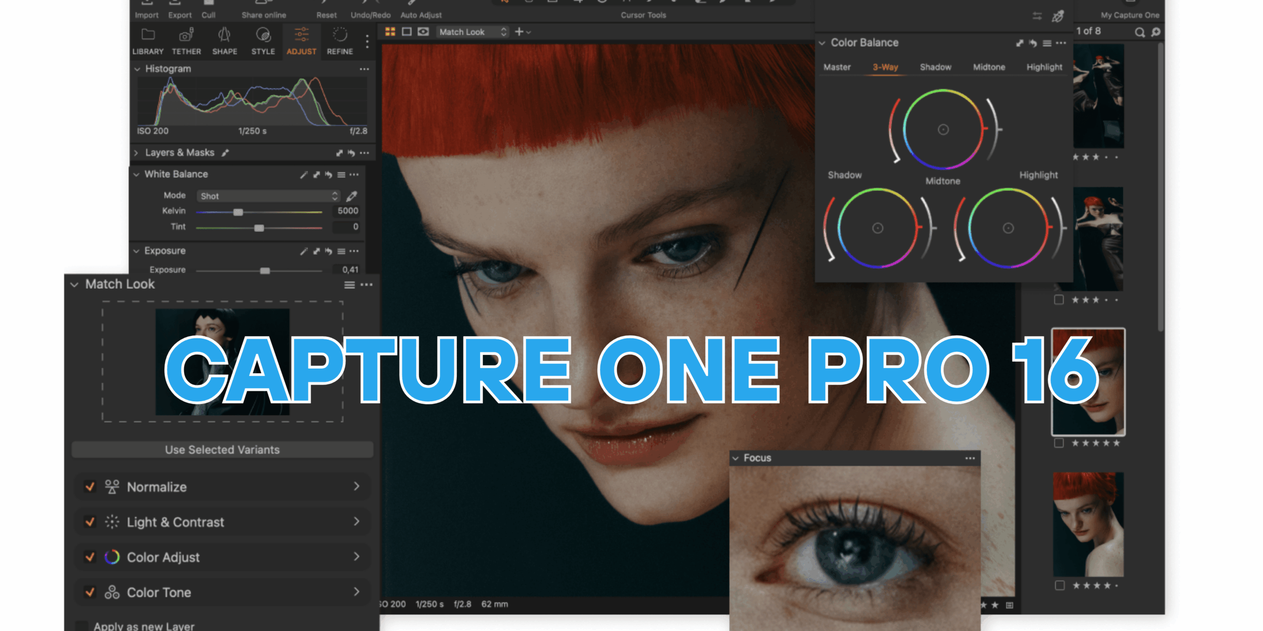1263x631 pixels.
Task: Open the Refine tool tab
Action: coord(340,41)
